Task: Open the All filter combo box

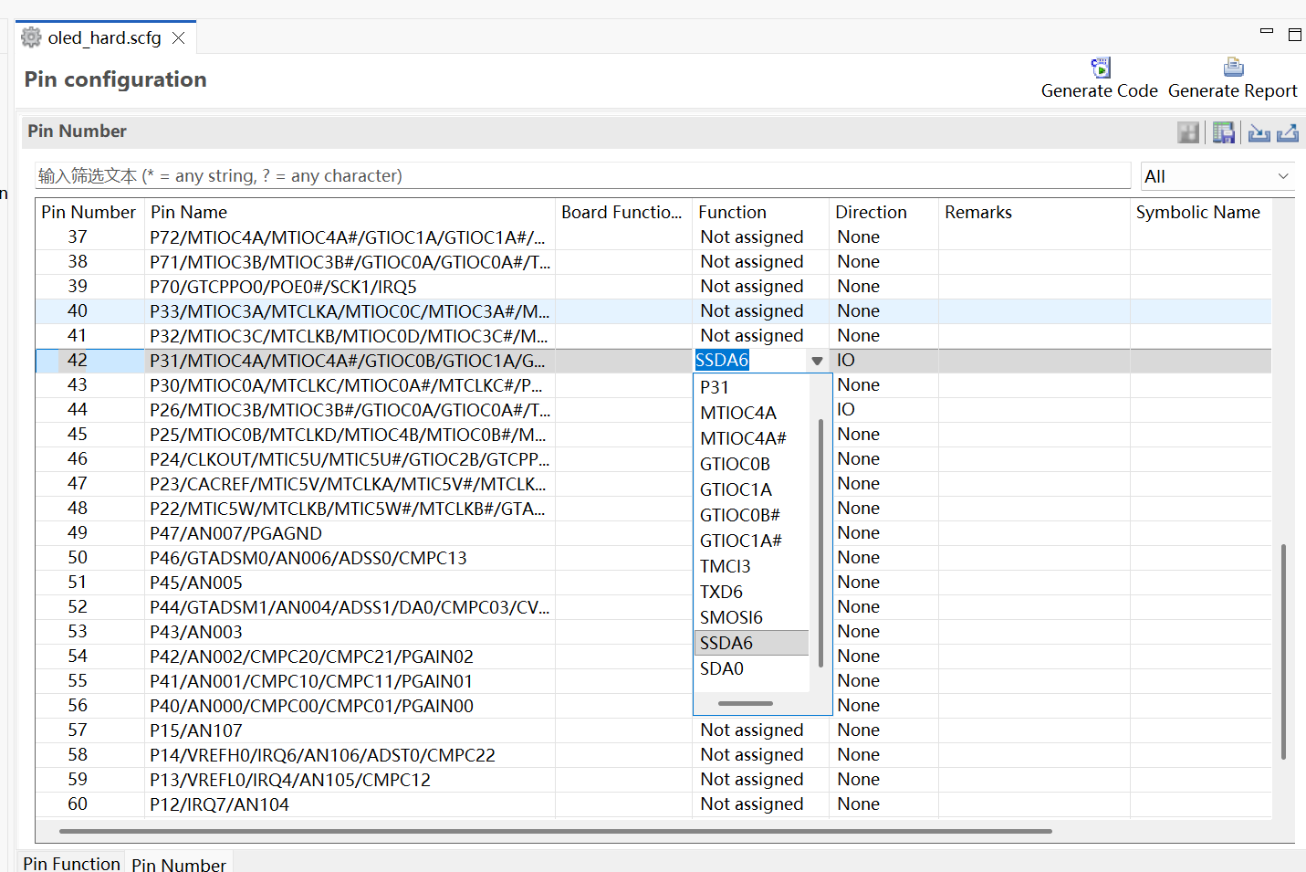Action: [x=1217, y=176]
